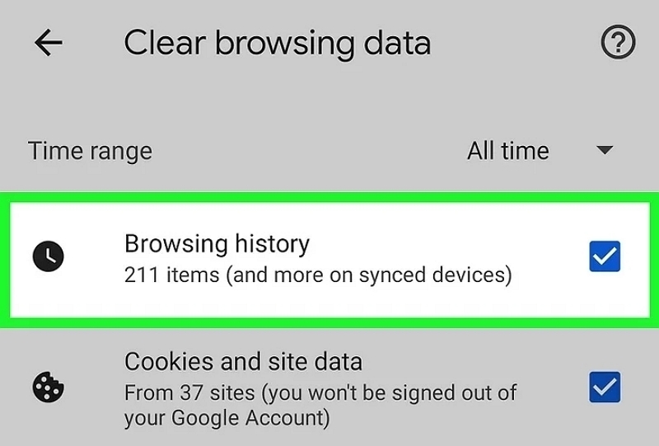Go back using the left arrow
The height and width of the screenshot is (446, 659).
point(49,43)
